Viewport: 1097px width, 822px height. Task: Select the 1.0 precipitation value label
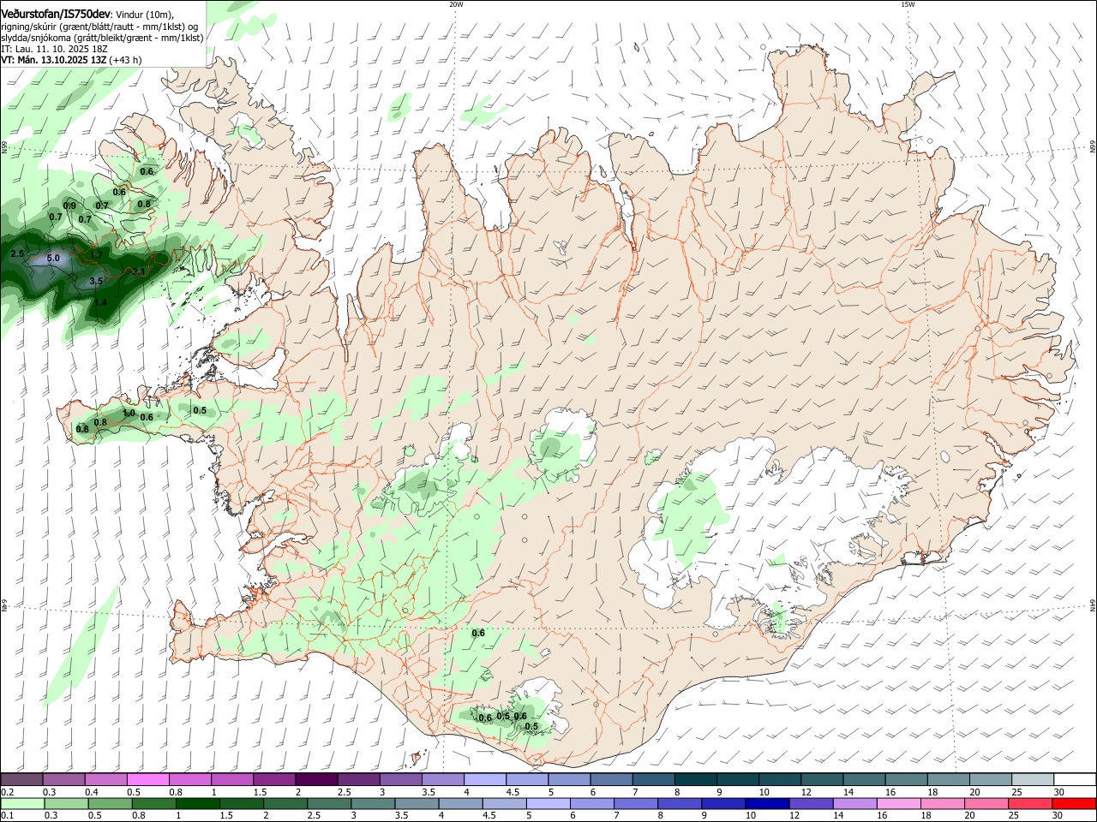[x=129, y=413]
